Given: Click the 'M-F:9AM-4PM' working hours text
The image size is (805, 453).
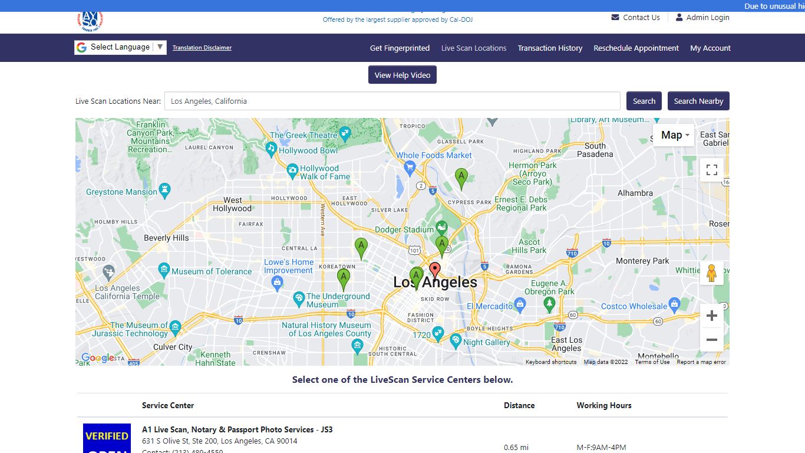Looking at the screenshot, I should (601, 448).
